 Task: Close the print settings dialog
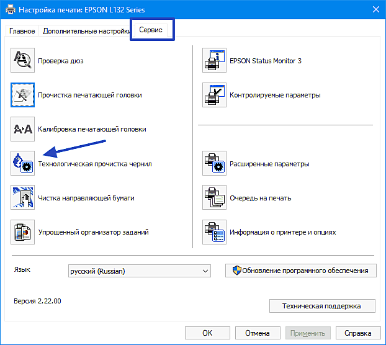coord(376,9)
